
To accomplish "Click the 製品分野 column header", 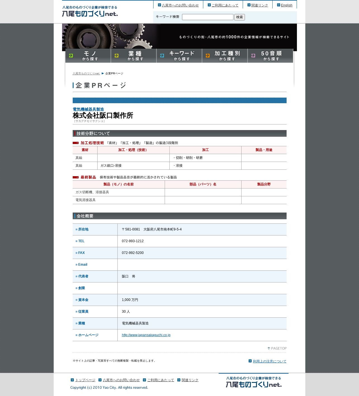I will (x=264, y=184).
